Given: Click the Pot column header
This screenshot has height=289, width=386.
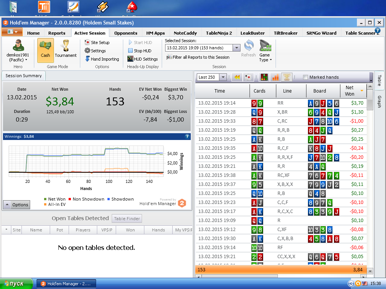Looking at the screenshot, I should (x=60, y=230).
